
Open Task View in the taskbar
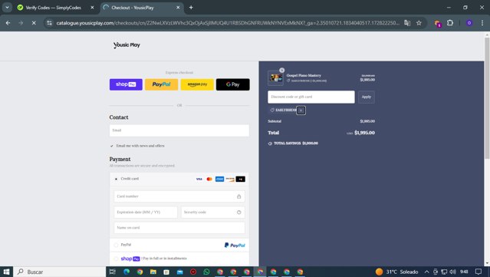113,272
